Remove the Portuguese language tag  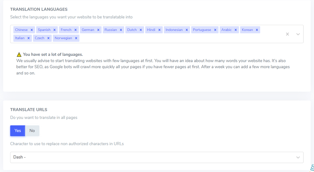point(215,30)
